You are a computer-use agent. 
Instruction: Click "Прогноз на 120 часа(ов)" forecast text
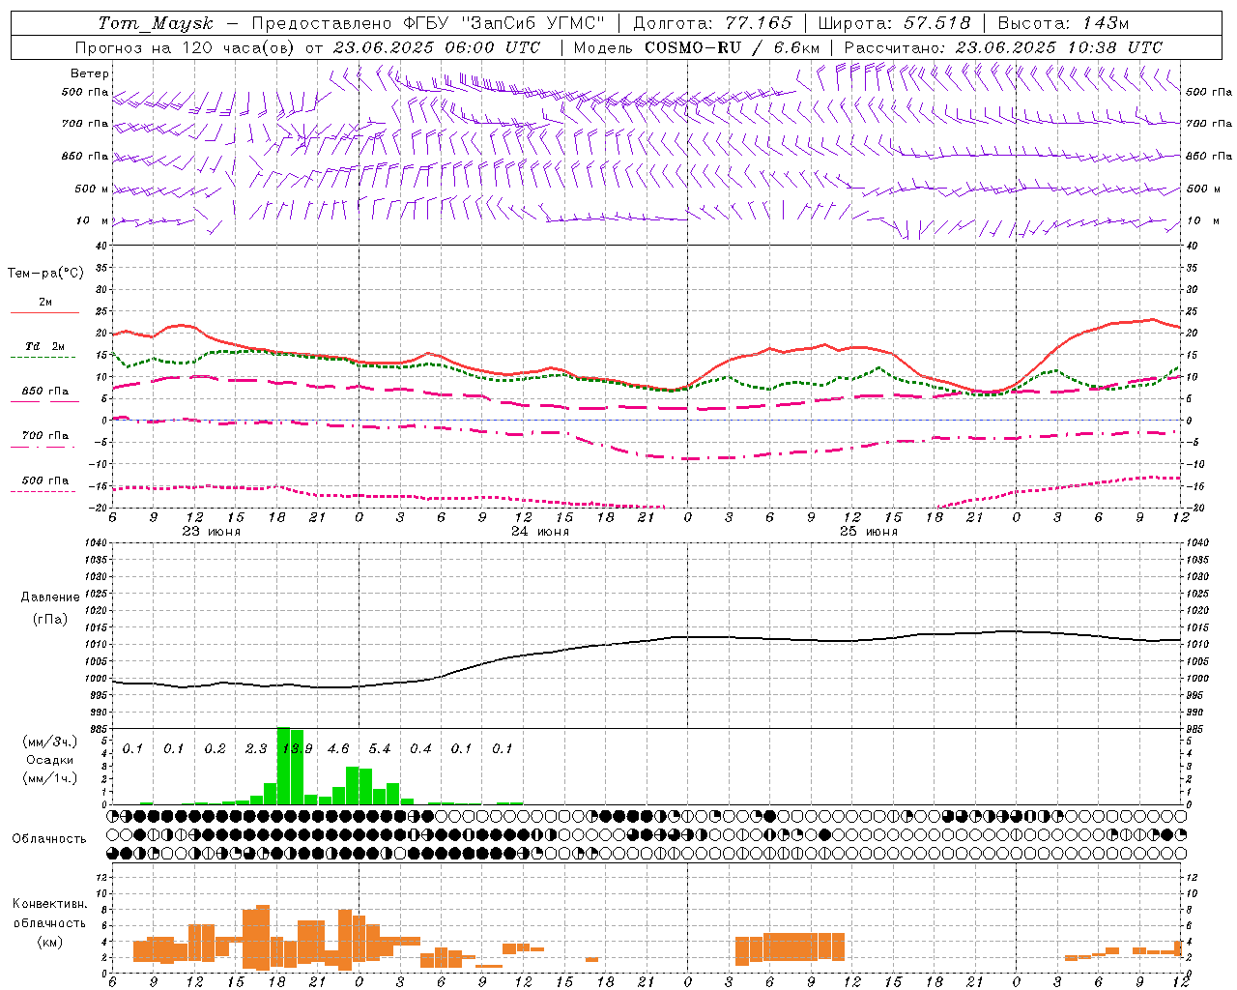coord(186,47)
